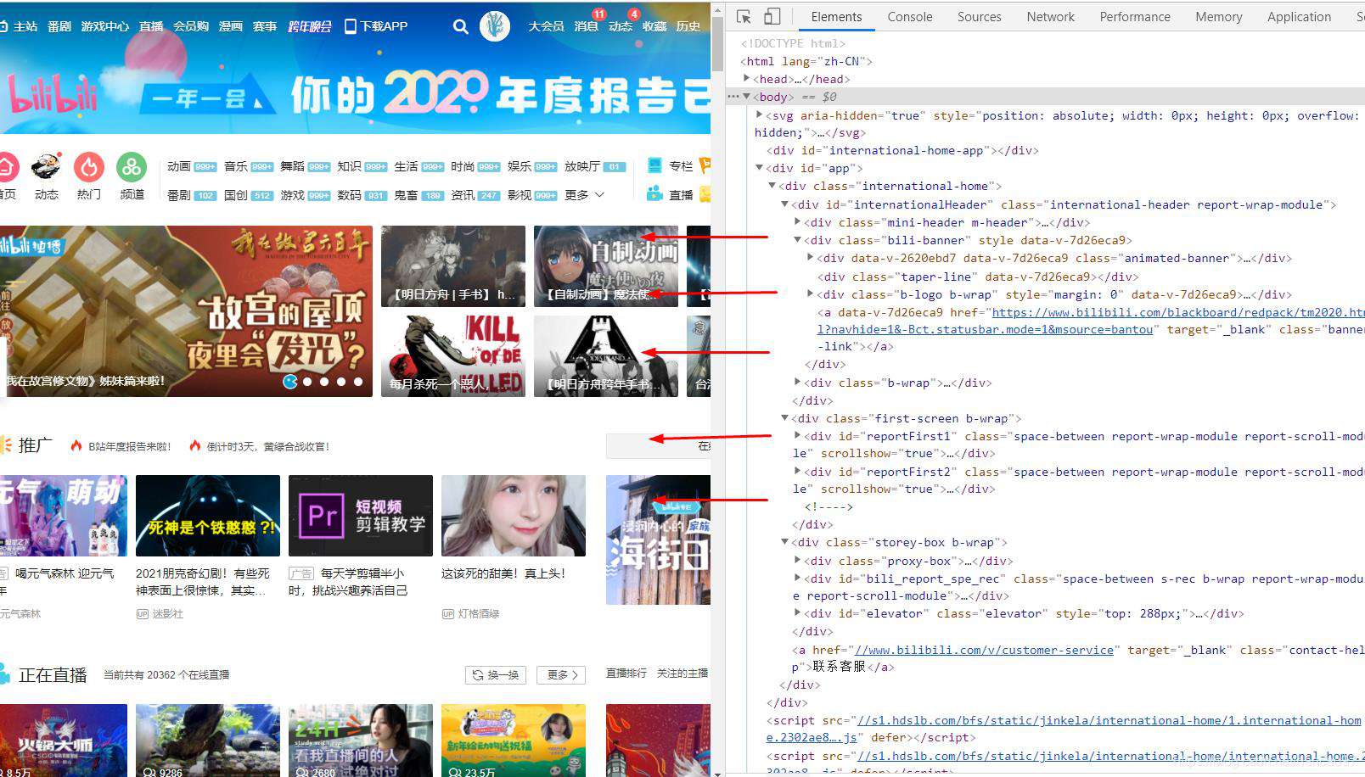1365x777 pixels.
Task: Select the 动画 category link
Action: point(179,166)
